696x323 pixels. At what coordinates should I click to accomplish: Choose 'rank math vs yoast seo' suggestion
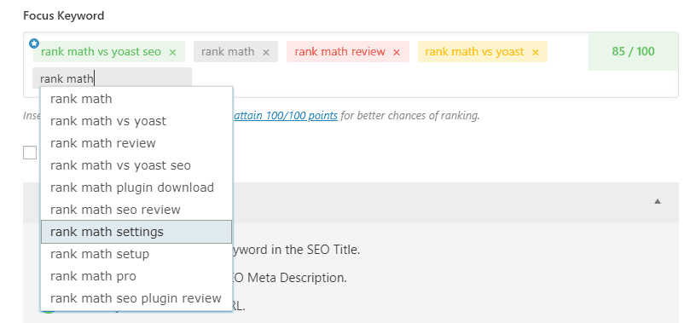click(136, 165)
